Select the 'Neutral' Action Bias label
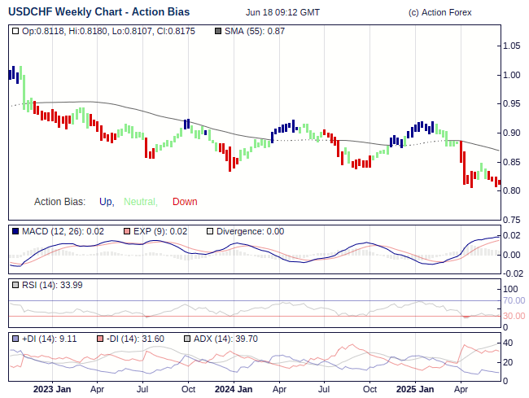The height and width of the screenshot is (398, 529). [140, 202]
